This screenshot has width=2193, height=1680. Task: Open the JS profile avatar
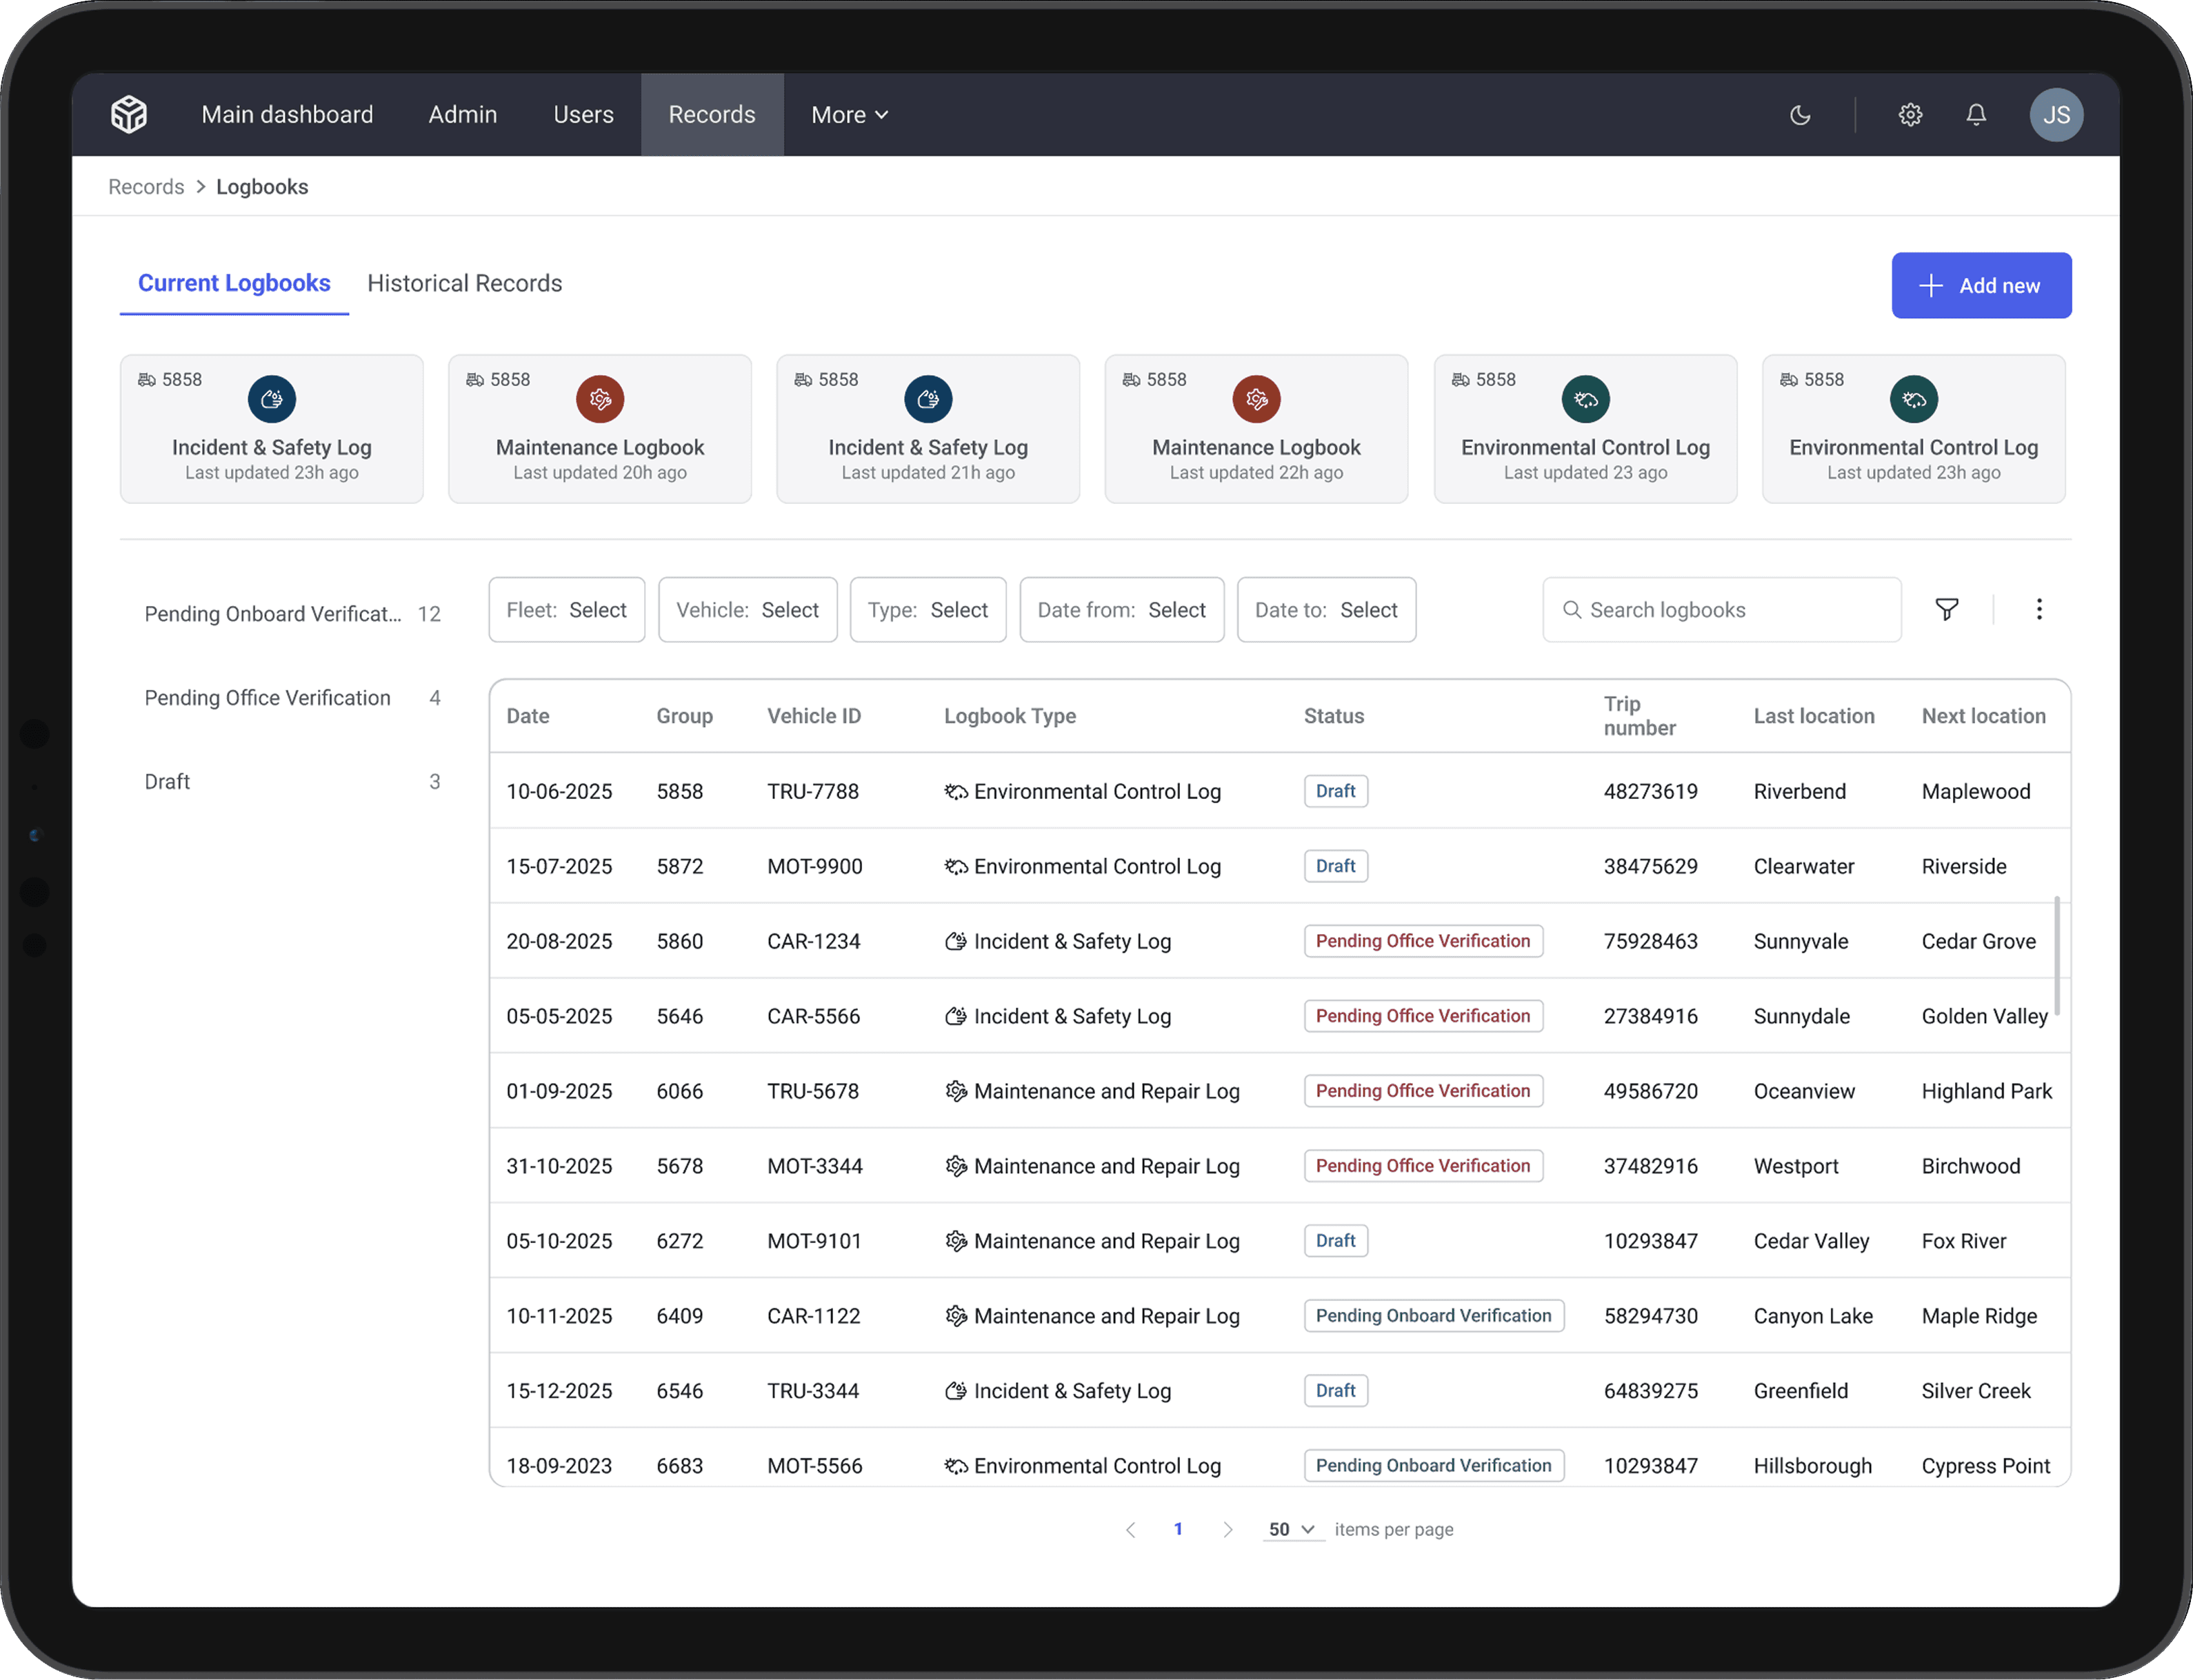(2057, 114)
